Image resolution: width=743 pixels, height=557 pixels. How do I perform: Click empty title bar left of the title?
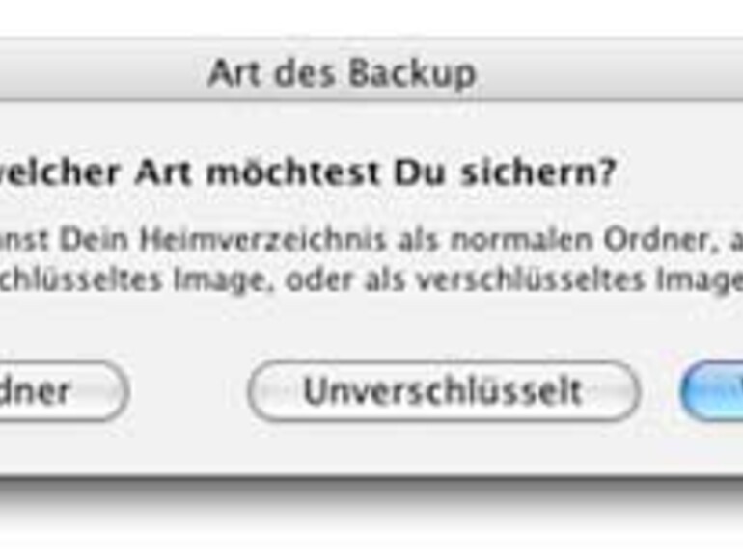click(x=96, y=73)
